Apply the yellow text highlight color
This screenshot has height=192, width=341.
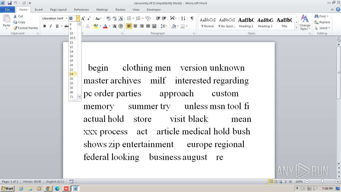click(95, 26)
